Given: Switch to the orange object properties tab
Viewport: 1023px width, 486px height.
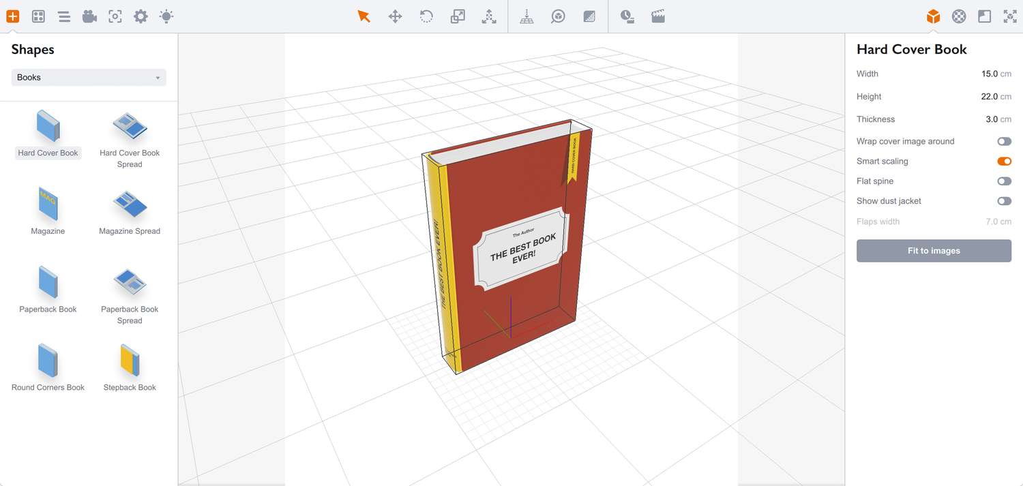Looking at the screenshot, I should point(933,16).
